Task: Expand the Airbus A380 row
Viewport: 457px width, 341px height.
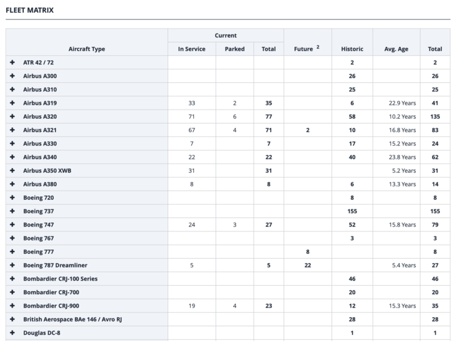Action: tap(12, 184)
